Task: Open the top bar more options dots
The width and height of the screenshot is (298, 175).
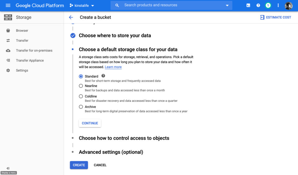Action: 278,5
